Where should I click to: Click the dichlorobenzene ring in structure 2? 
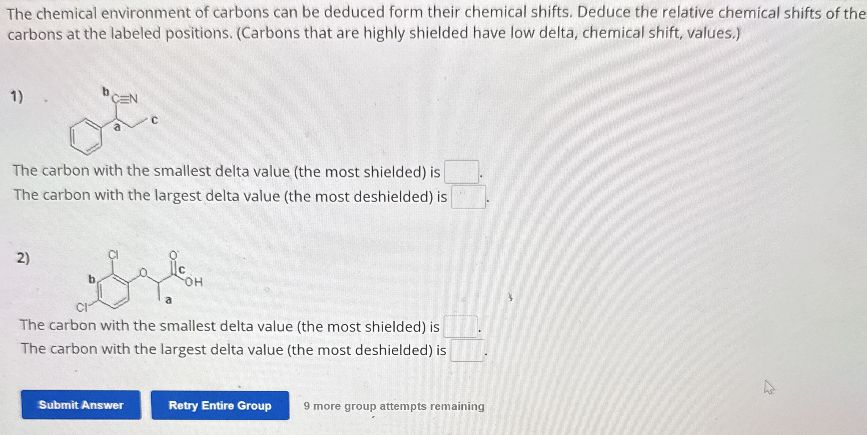pos(113,291)
